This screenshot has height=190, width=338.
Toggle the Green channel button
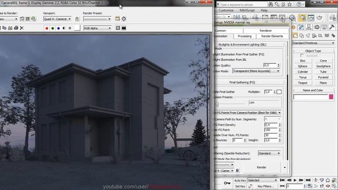point(53,28)
